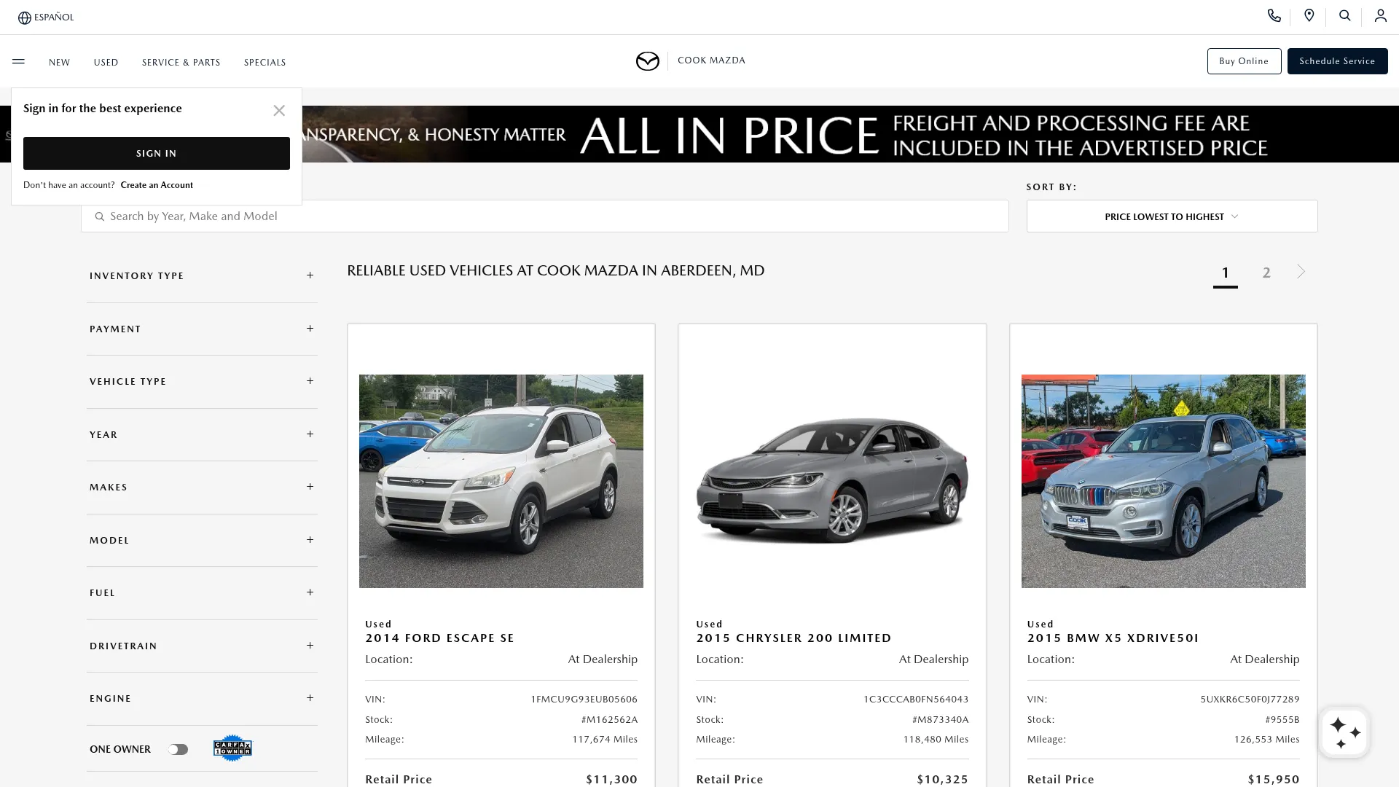Click stock number #M873340A
1399x787 pixels.
940,719
